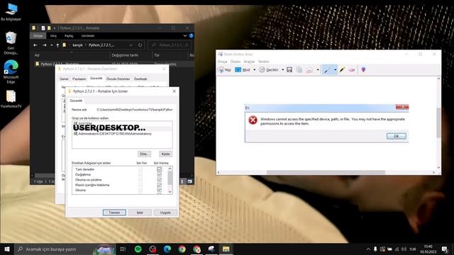Viewport: 454px width, 255px height.
Task: Toggle Deny checkbox for Değiştirme
Action: tap(159, 175)
